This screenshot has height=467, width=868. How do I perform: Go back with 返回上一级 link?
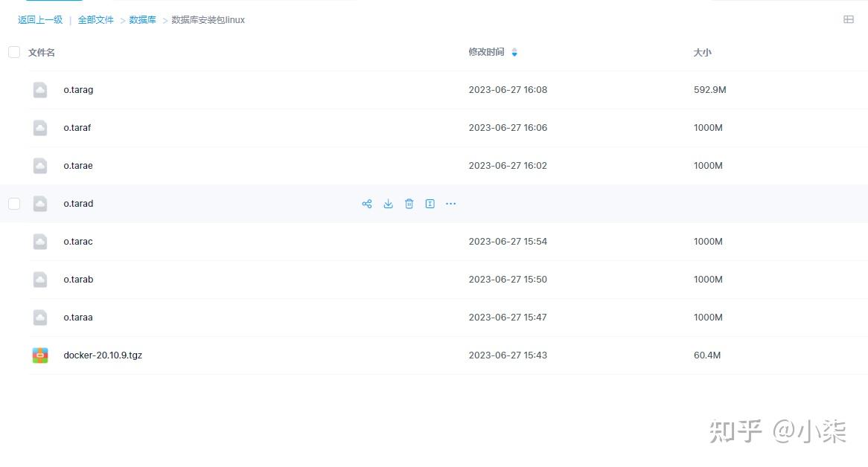[x=40, y=20]
